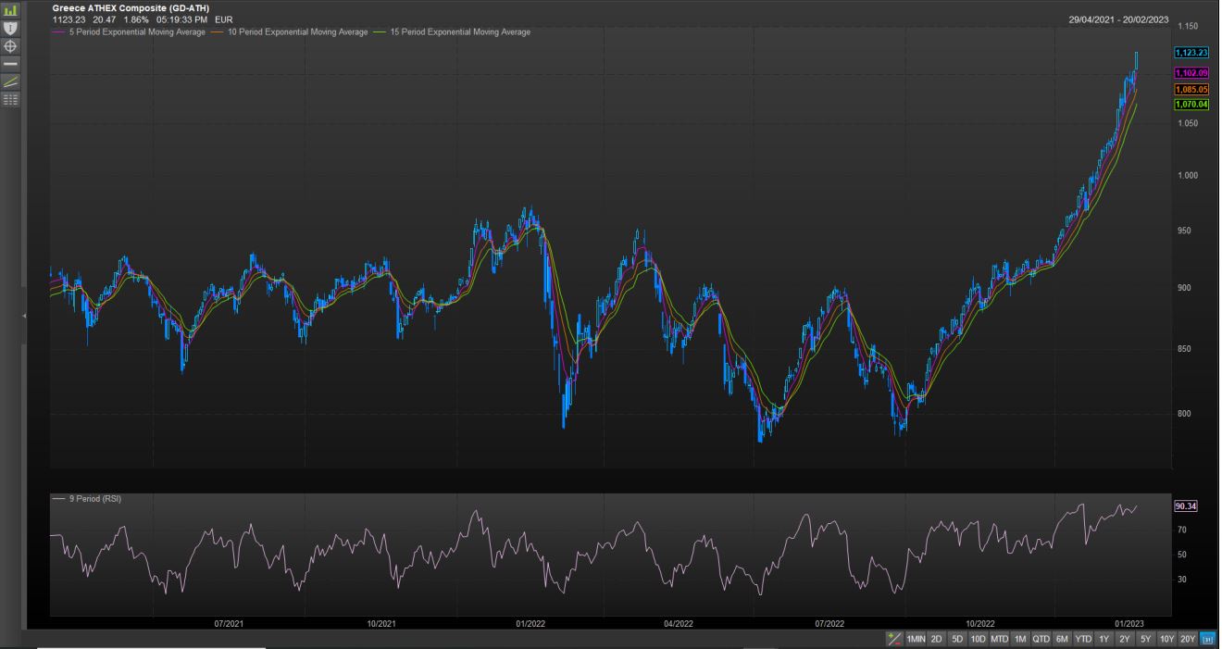
Task: Click the green bar chart type icon
Action: [11, 10]
